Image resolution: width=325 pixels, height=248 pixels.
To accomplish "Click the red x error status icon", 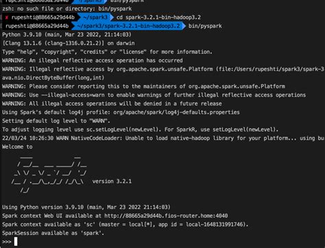I will click(x=7, y=17).
